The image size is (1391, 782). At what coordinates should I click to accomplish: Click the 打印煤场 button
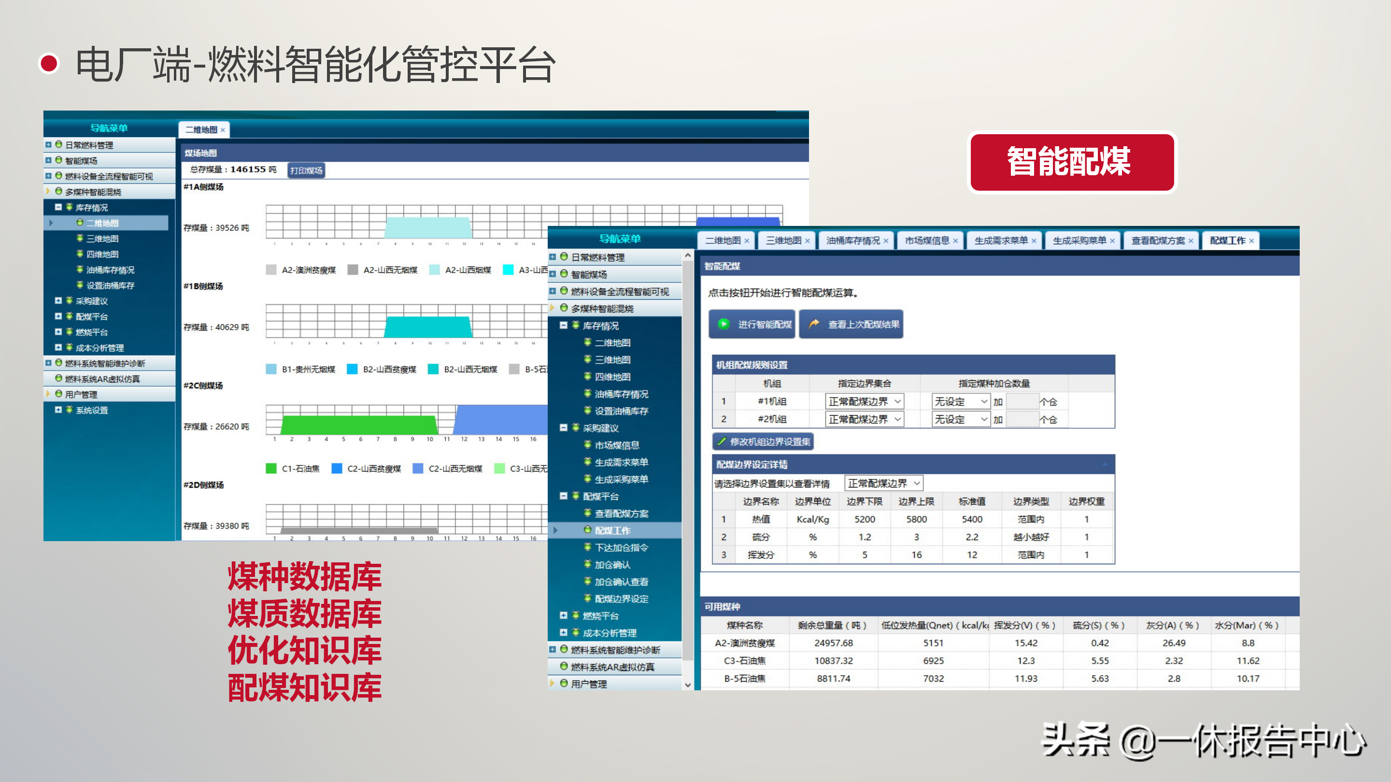[306, 170]
